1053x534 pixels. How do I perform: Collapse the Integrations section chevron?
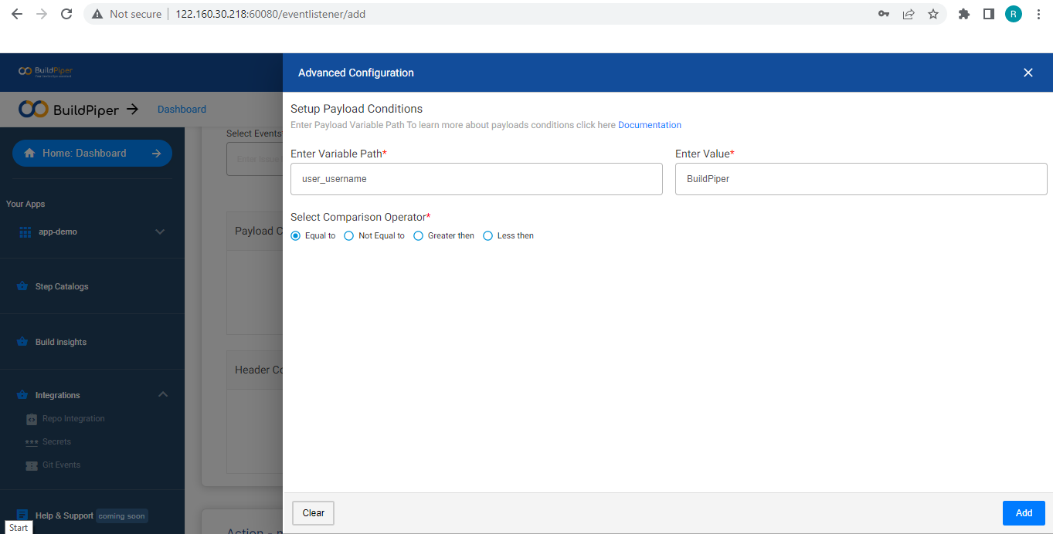coord(163,394)
